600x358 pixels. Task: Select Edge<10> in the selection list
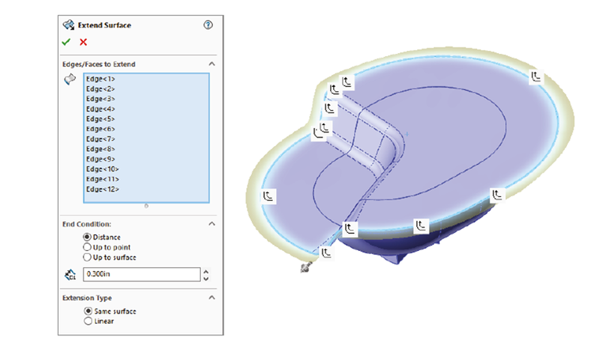point(103,169)
